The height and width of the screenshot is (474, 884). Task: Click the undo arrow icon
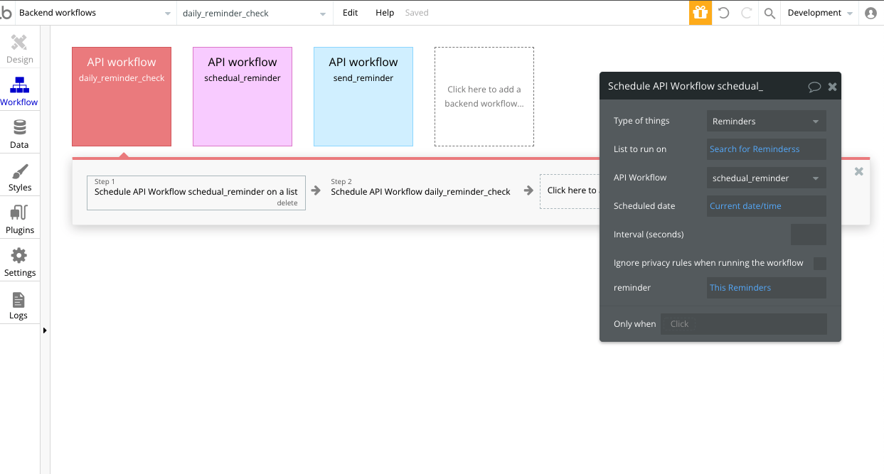tap(724, 13)
